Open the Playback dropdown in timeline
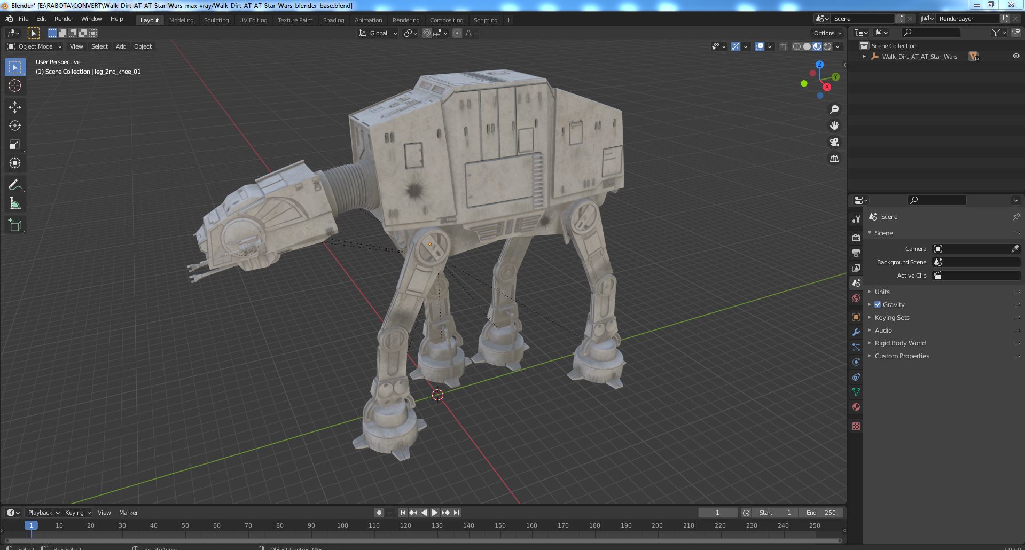This screenshot has height=550, width=1025. point(43,513)
